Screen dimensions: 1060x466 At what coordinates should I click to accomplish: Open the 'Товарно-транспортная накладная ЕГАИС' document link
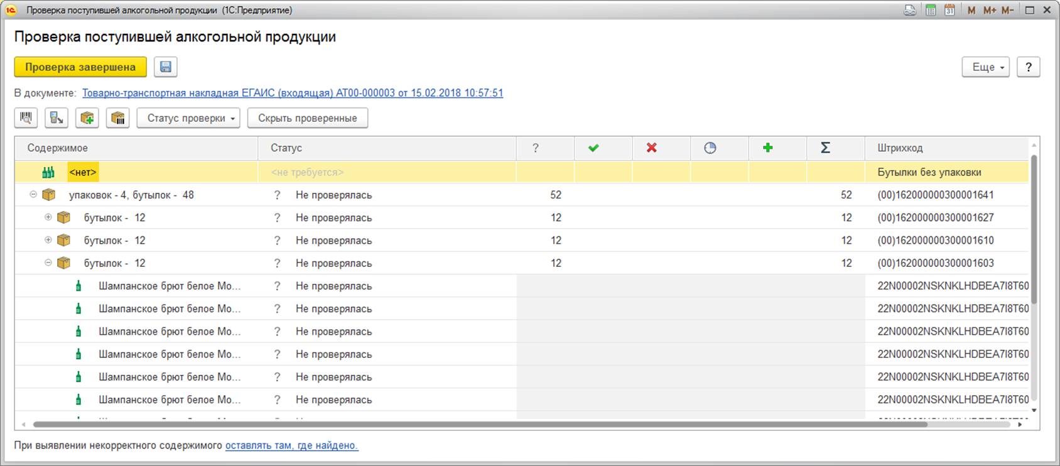click(x=293, y=93)
